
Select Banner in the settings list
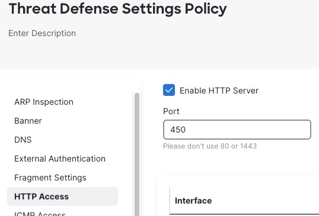click(x=28, y=121)
